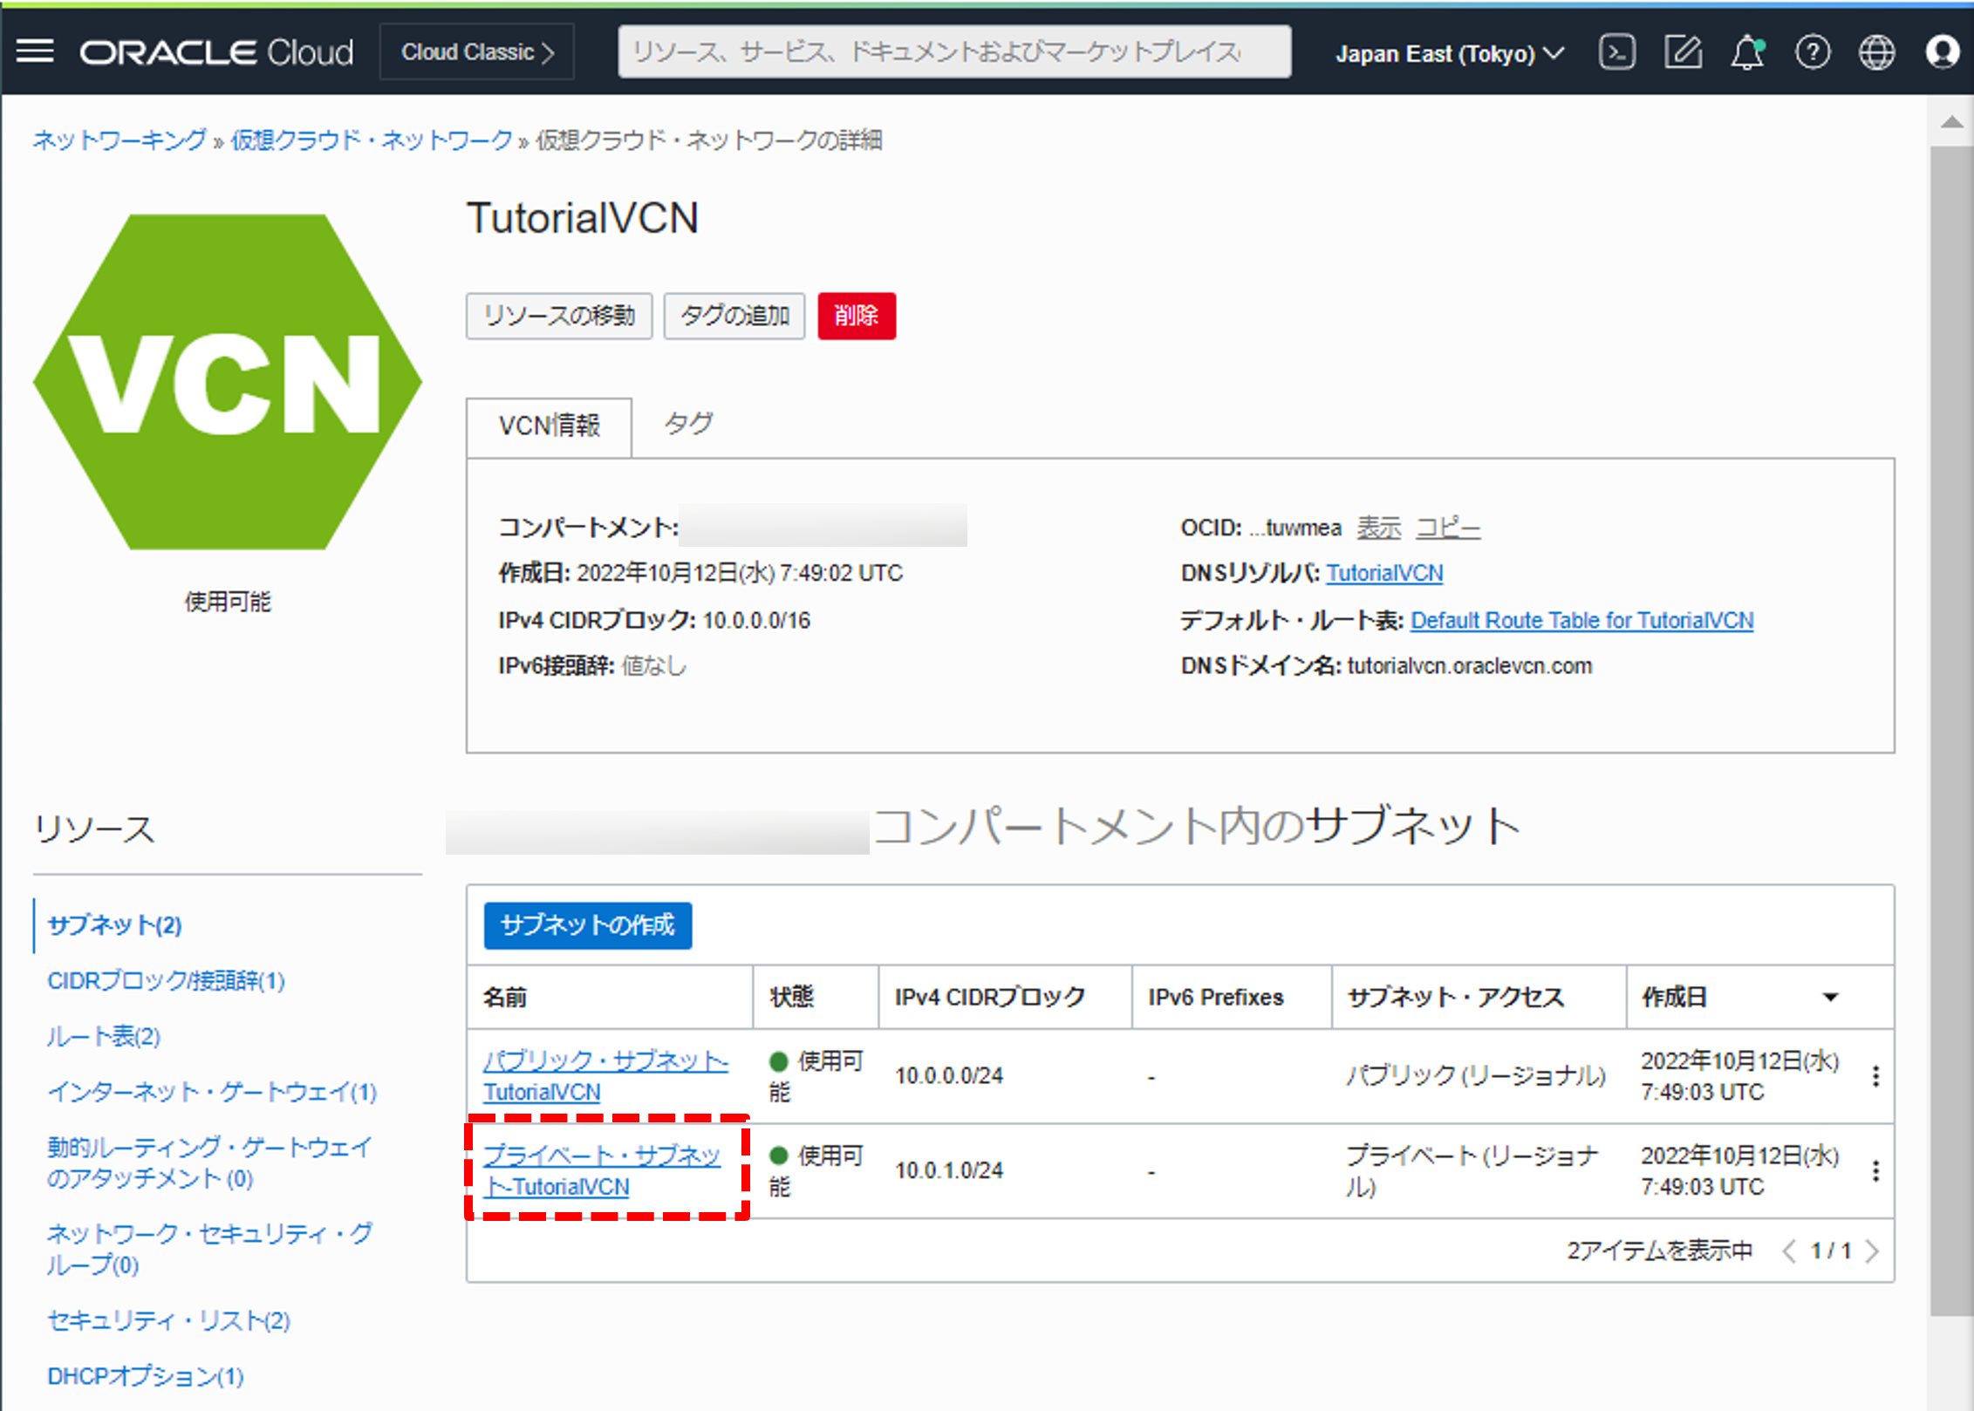Image resolution: width=1974 pixels, height=1411 pixels.
Task: Expand the Cloud Classic switcher
Action: tap(476, 51)
